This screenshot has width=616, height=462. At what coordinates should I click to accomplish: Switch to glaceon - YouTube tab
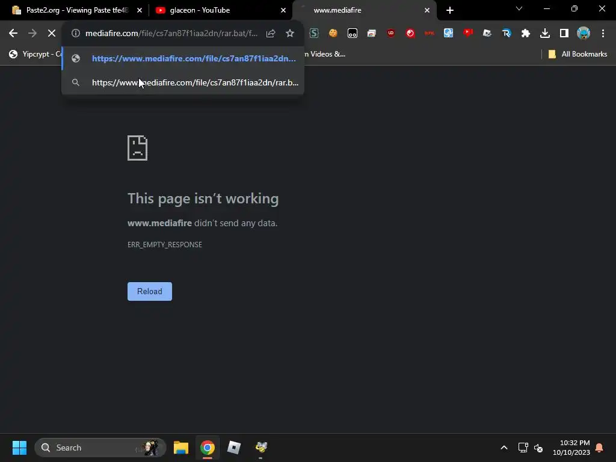click(221, 10)
